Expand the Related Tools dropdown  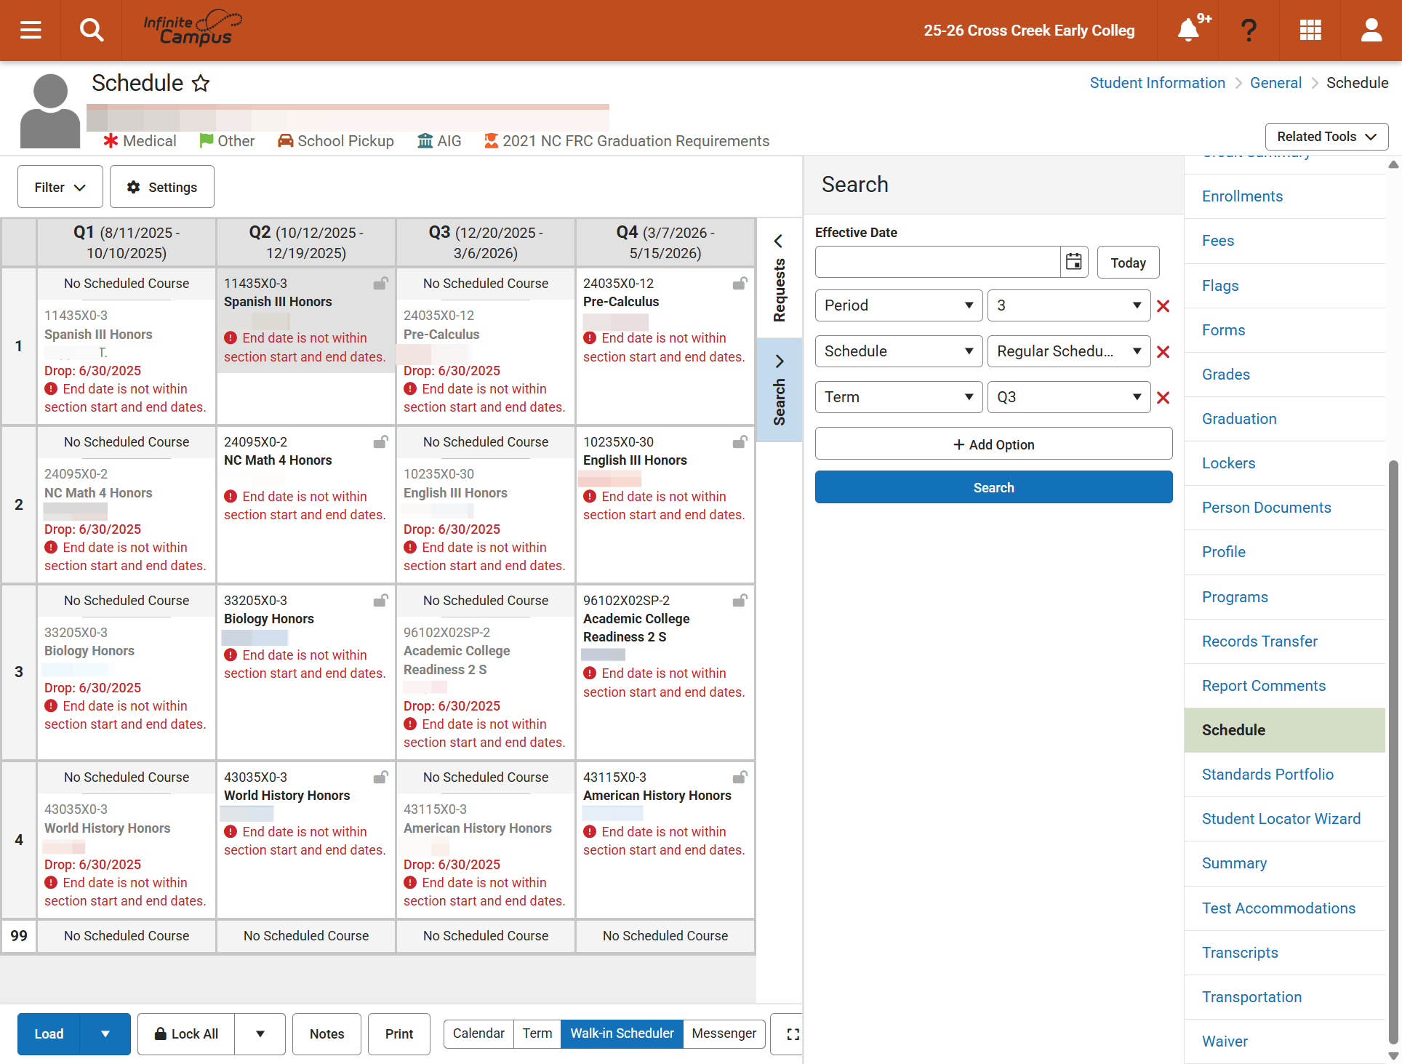click(1326, 137)
